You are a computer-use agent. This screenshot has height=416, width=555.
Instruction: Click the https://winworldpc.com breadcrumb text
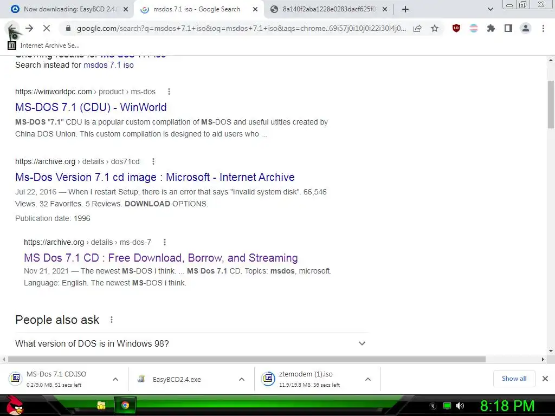coord(54,92)
